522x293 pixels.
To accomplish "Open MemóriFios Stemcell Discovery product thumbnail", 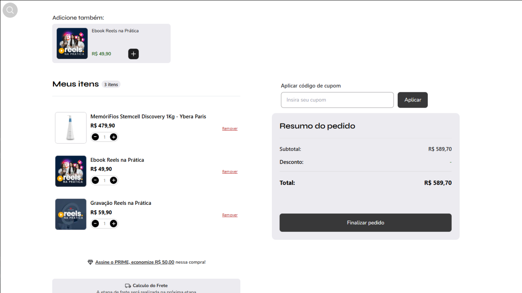I will (x=71, y=128).
